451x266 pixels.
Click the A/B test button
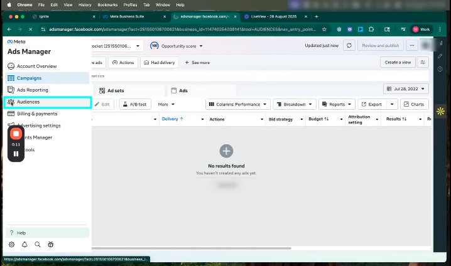[x=134, y=104]
